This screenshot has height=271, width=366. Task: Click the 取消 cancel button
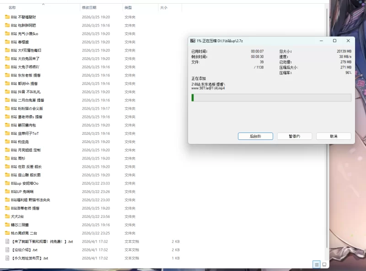click(334, 136)
